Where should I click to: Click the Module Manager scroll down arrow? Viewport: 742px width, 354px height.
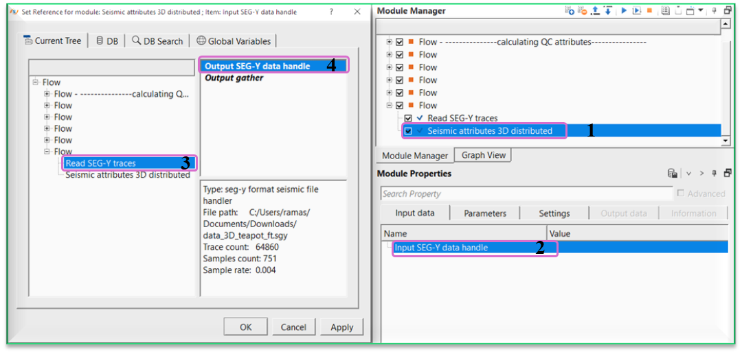[725, 141]
